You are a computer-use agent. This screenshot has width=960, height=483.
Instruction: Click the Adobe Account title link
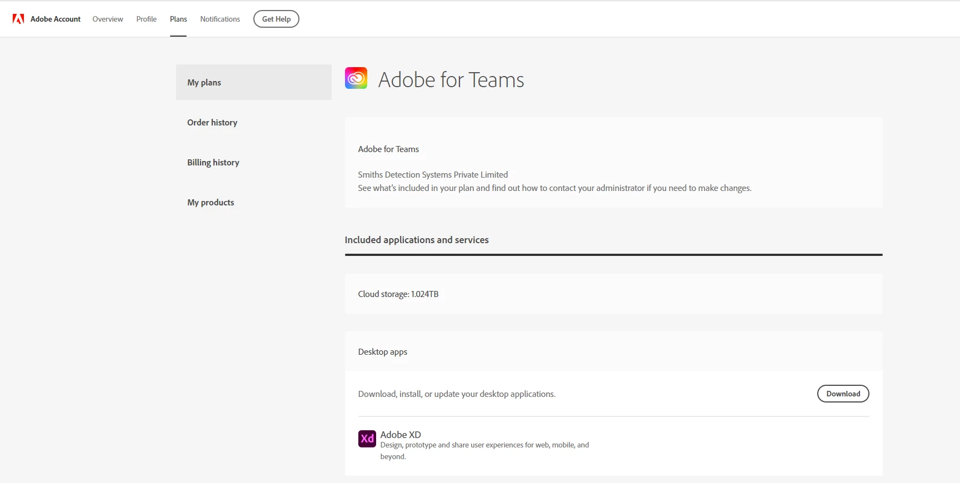point(56,19)
